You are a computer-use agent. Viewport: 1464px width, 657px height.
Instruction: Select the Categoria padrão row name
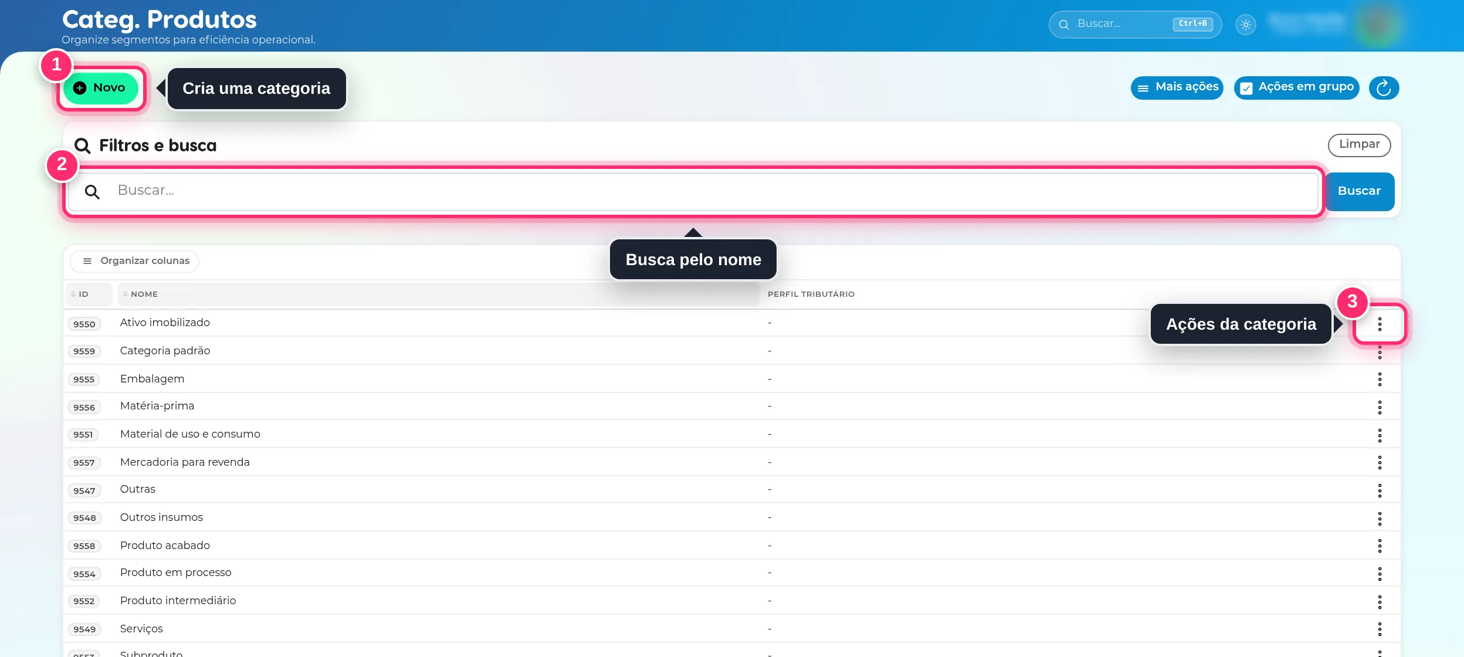tap(165, 351)
